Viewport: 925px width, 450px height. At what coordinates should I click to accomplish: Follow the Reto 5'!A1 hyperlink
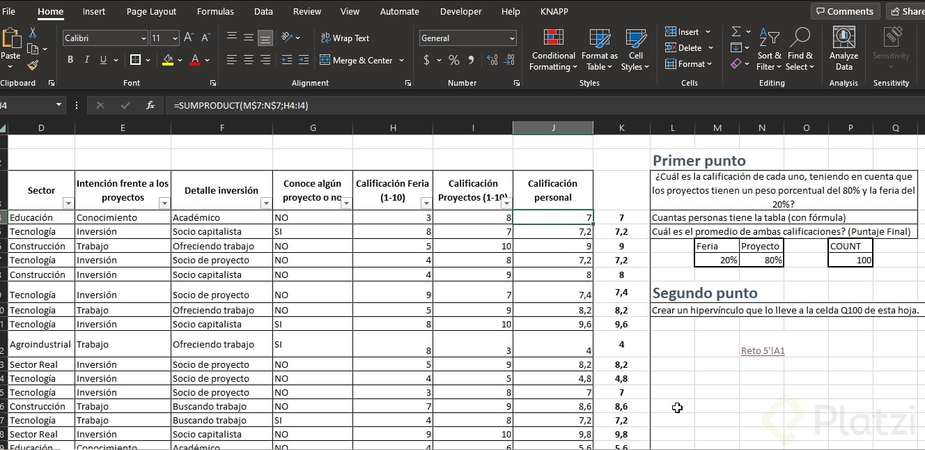(x=763, y=350)
